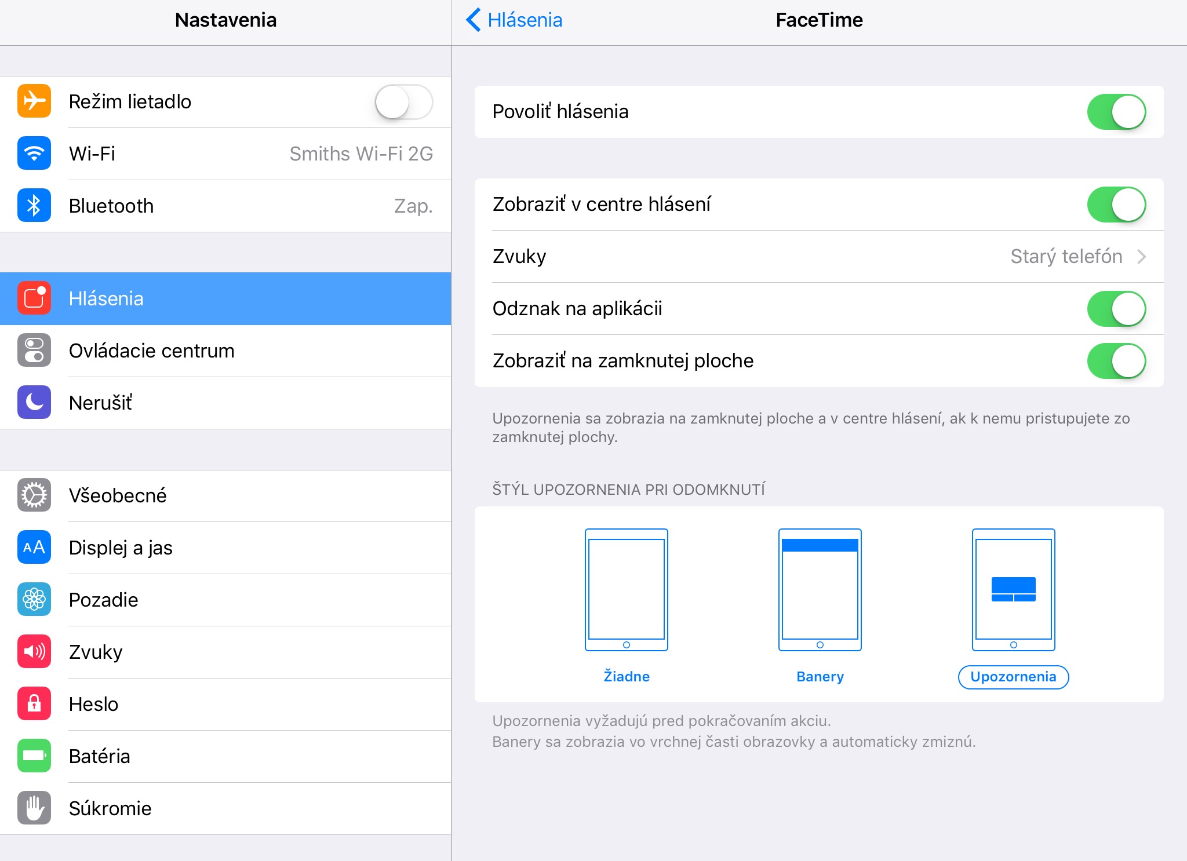Open the sidebar Zvuky settings

click(x=225, y=652)
